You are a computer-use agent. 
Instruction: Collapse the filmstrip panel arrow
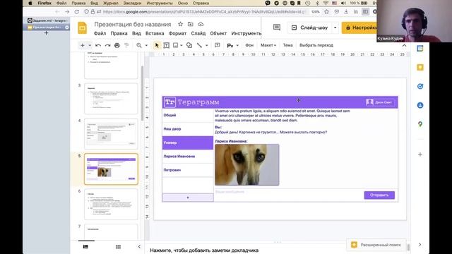pos(139,247)
